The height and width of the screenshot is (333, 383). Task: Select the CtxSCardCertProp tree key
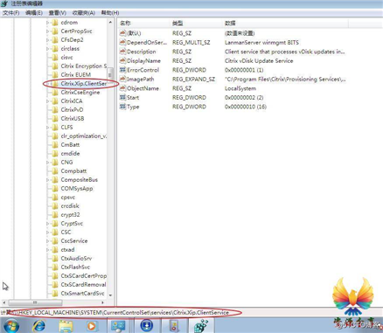84,276
